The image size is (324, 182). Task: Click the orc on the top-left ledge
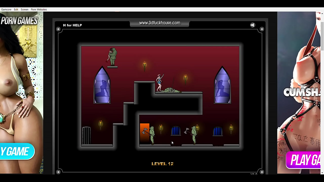pyautogui.click(x=112, y=57)
